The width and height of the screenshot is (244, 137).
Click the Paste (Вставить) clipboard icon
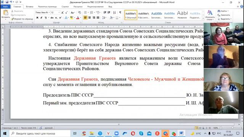(6, 13)
